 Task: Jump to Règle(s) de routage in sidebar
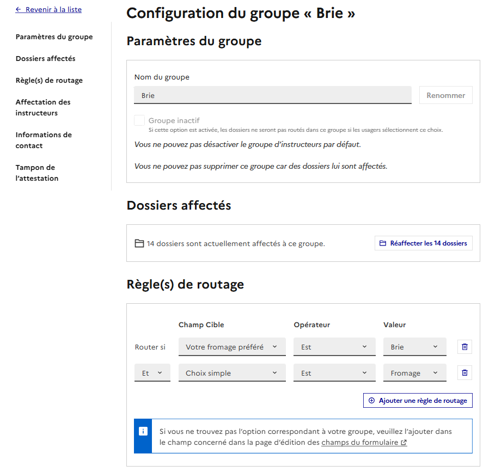coord(49,81)
